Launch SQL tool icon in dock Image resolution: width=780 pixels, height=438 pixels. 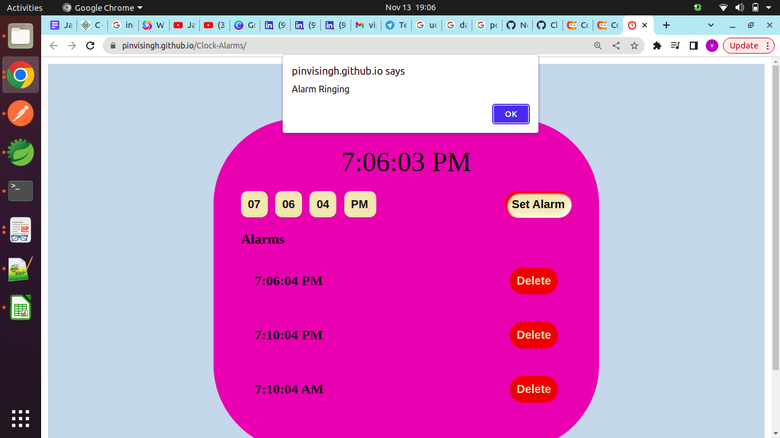21,269
